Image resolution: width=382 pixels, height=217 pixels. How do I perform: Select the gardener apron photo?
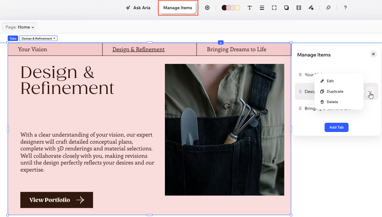tap(224, 130)
